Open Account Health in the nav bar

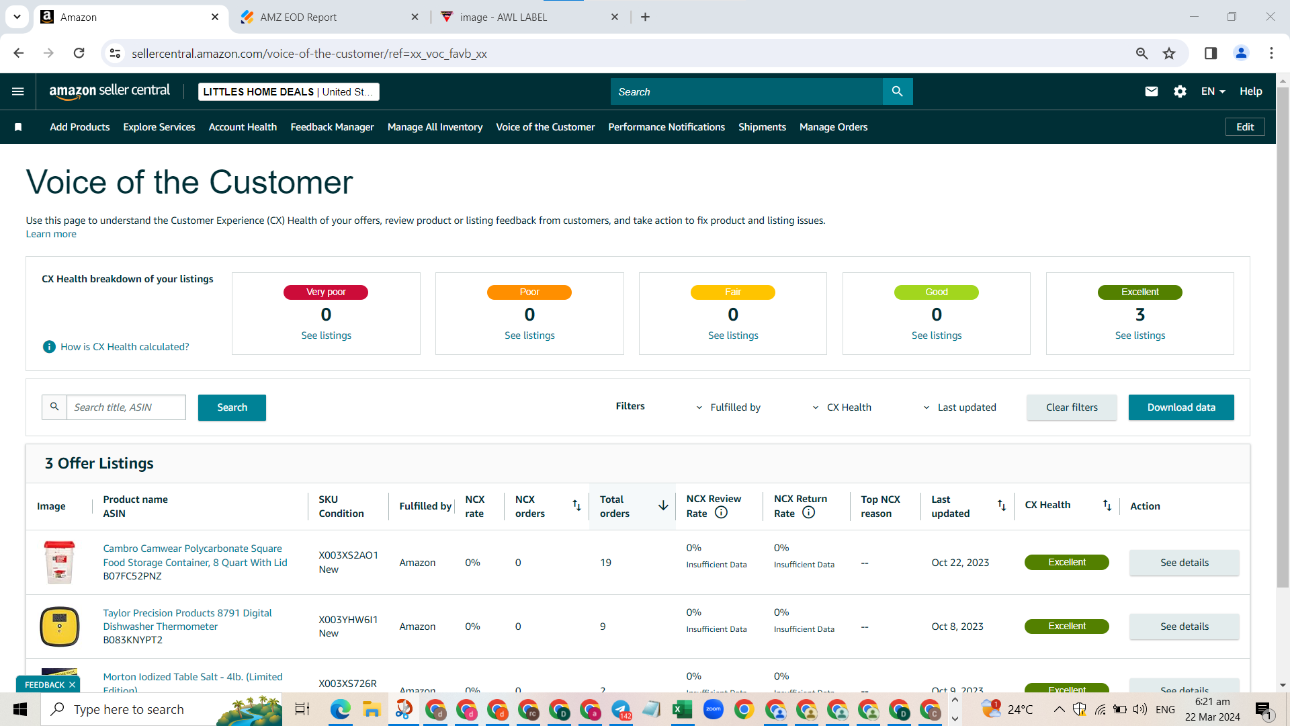tap(243, 127)
